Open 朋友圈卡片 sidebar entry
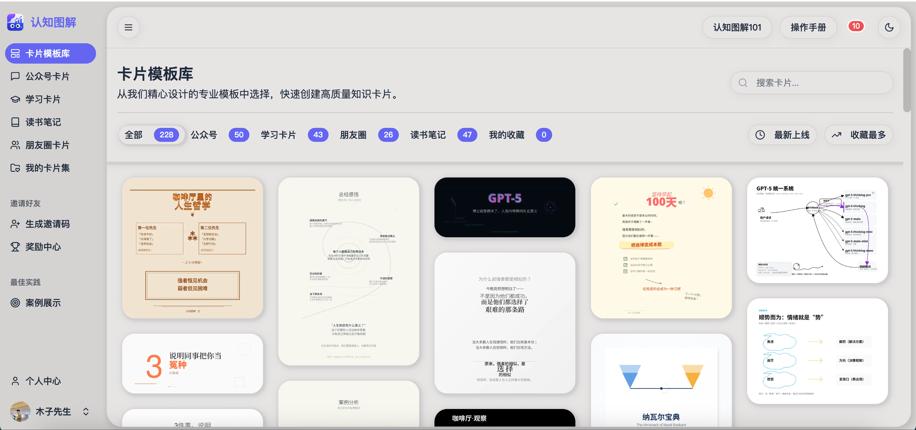 click(x=51, y=145)
